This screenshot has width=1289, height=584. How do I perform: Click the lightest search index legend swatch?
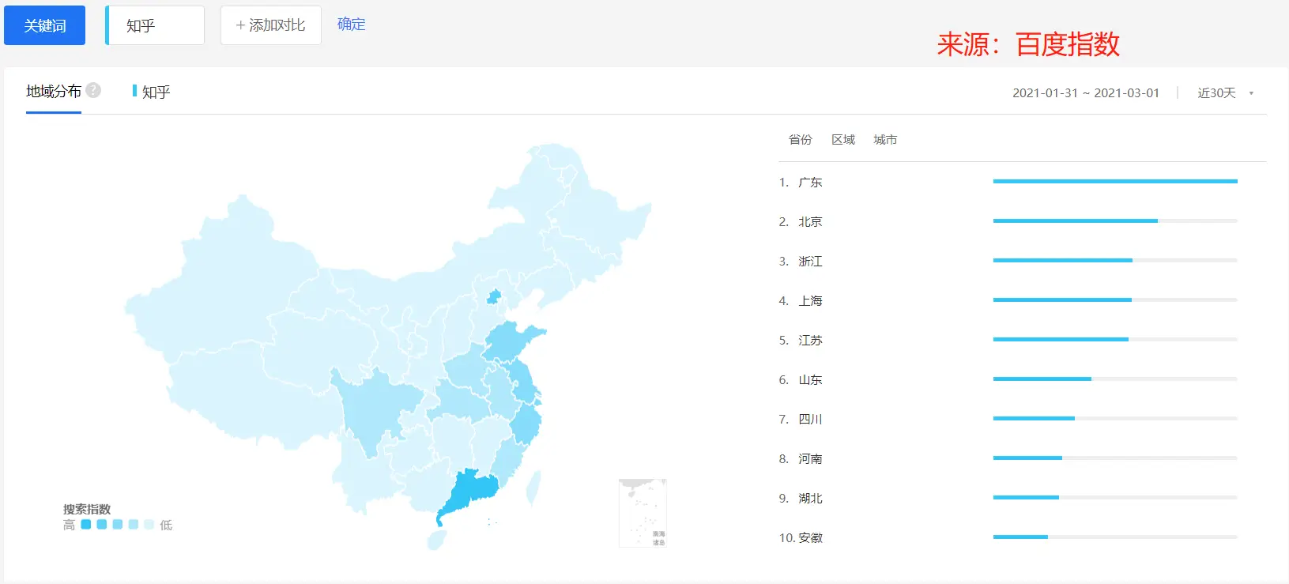pyautogui.click(x=149, y=525)
